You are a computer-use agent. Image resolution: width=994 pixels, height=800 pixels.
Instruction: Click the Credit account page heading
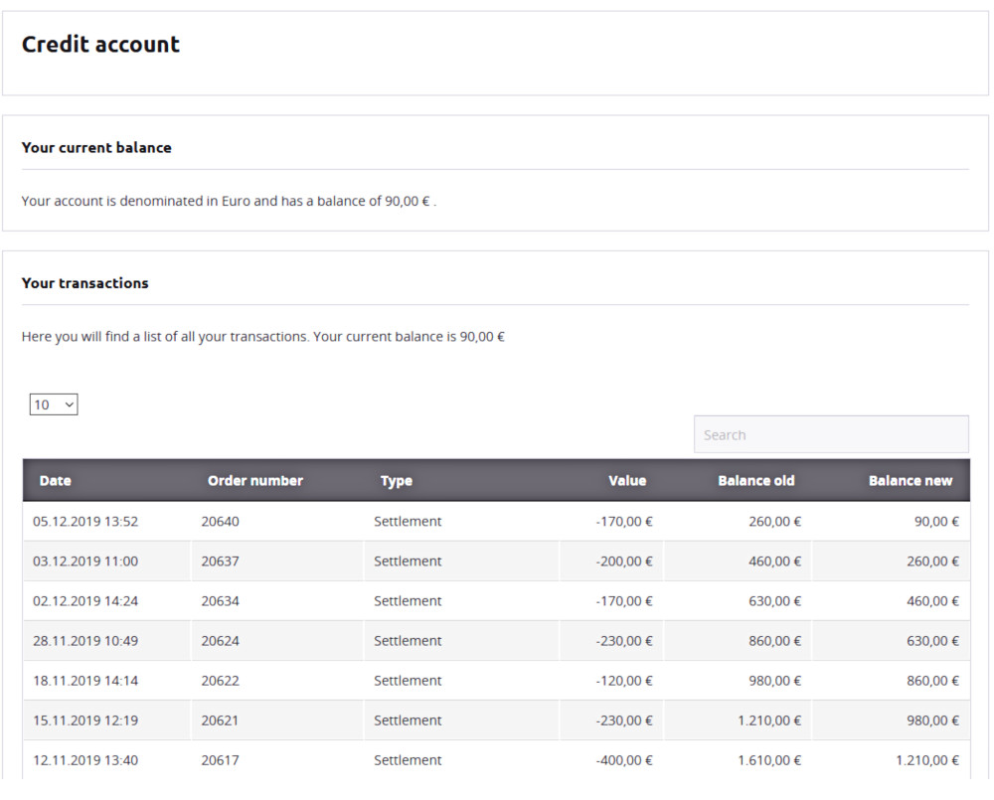coord(100,45)
